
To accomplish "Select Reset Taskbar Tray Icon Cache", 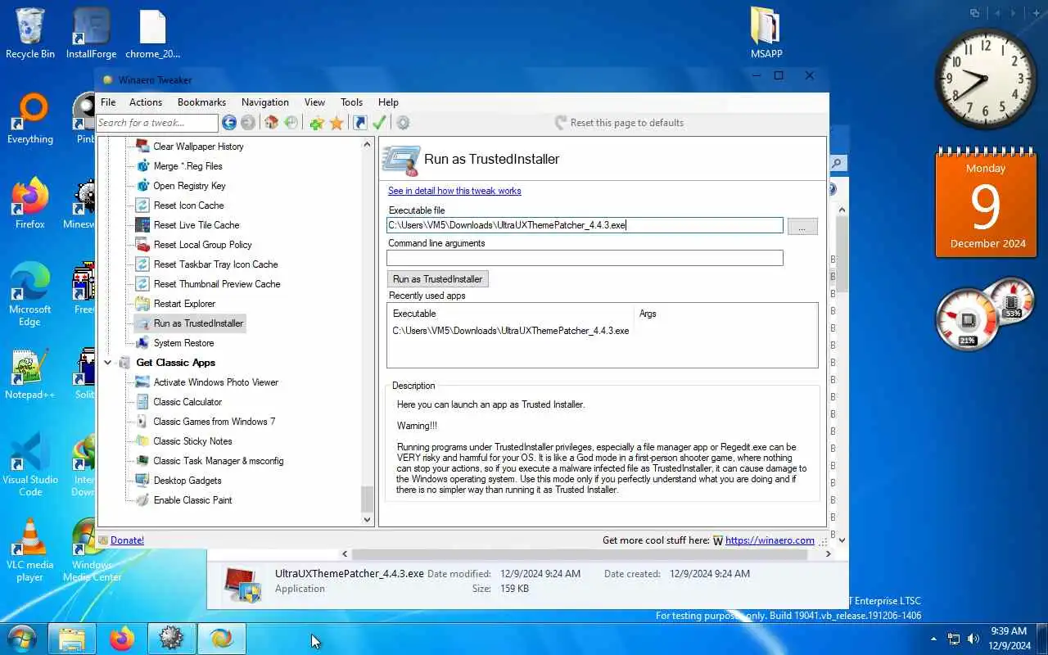I will pos(215,264).
